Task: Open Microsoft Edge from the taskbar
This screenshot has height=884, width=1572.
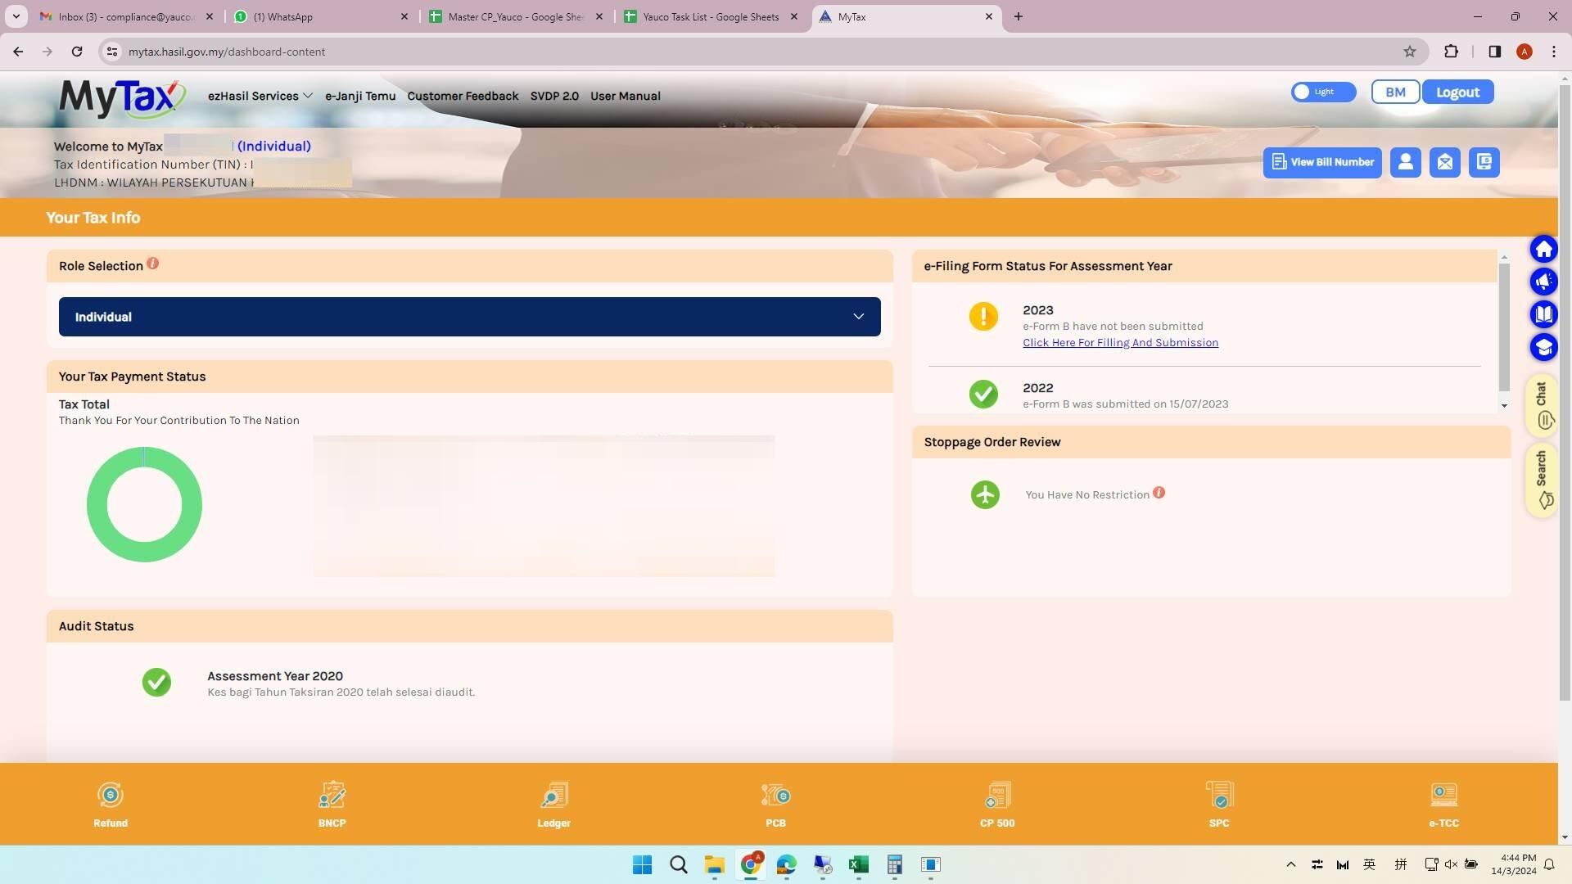Action: point(787,864)
